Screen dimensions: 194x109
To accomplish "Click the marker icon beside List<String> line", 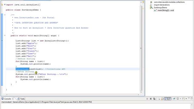I will coord(2,41).
